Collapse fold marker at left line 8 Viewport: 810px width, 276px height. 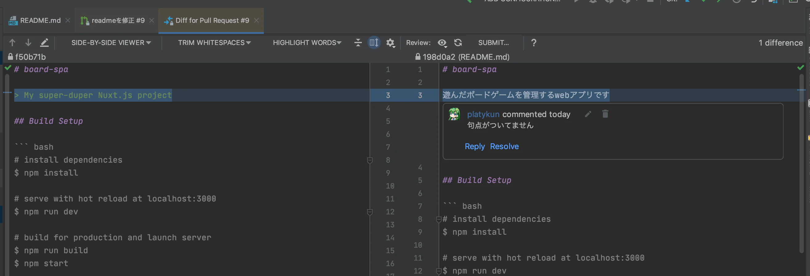click(370, 160)
